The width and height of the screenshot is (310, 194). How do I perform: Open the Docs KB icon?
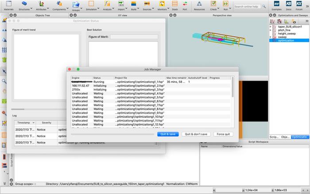click(288, 4)
